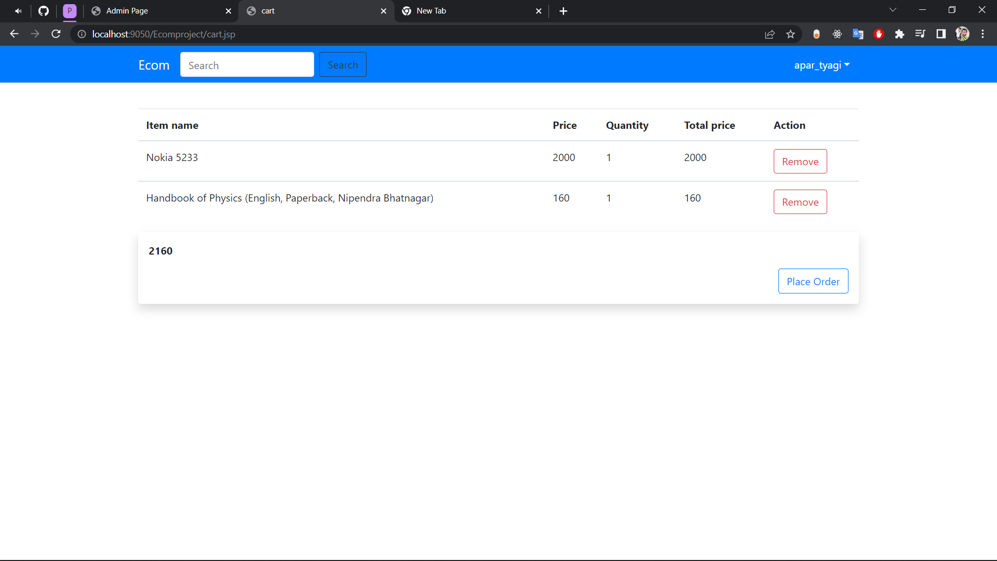This screenshot has width=997, height=561.
Task: Reload the cart page
Action: tap(56, 34)
